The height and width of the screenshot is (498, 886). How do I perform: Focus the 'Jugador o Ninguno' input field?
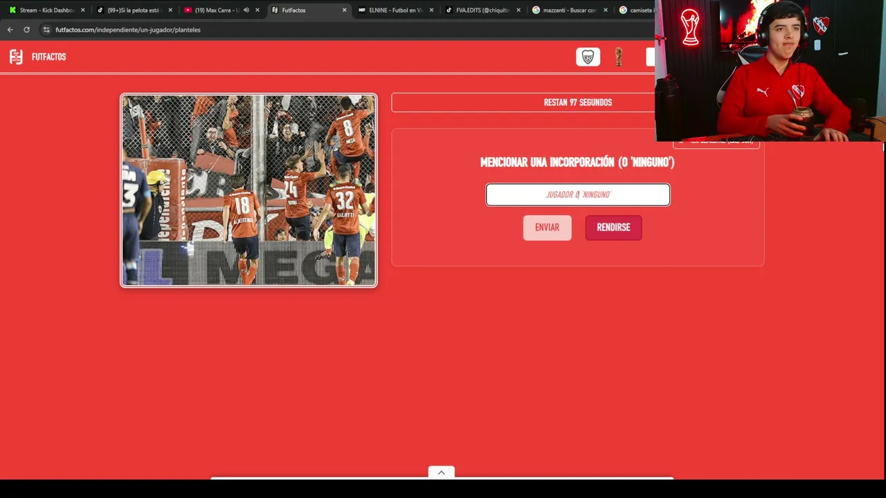(x=578, y=194)
